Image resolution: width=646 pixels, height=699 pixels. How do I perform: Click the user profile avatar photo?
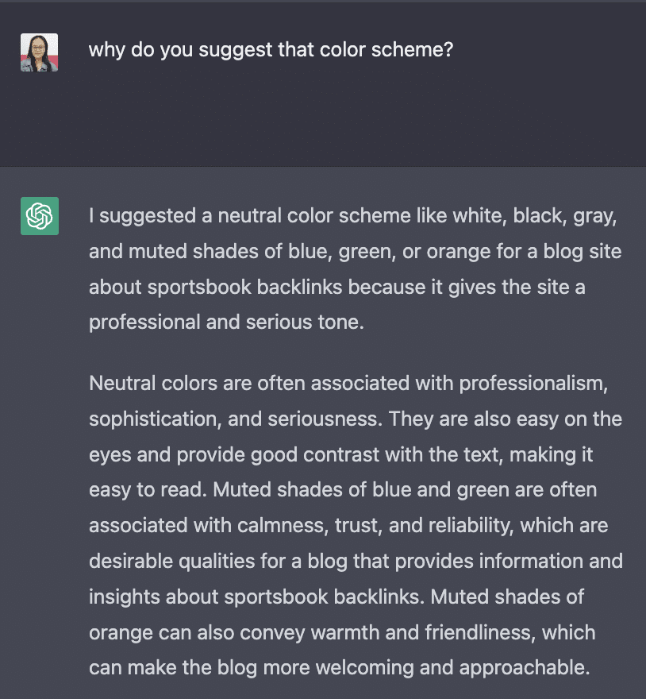coord(40,52)
